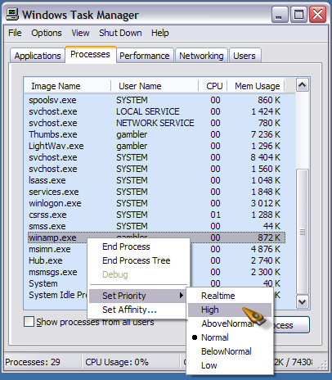Select the Processes tab
The image size is (332, 380).
click(90, 54)
